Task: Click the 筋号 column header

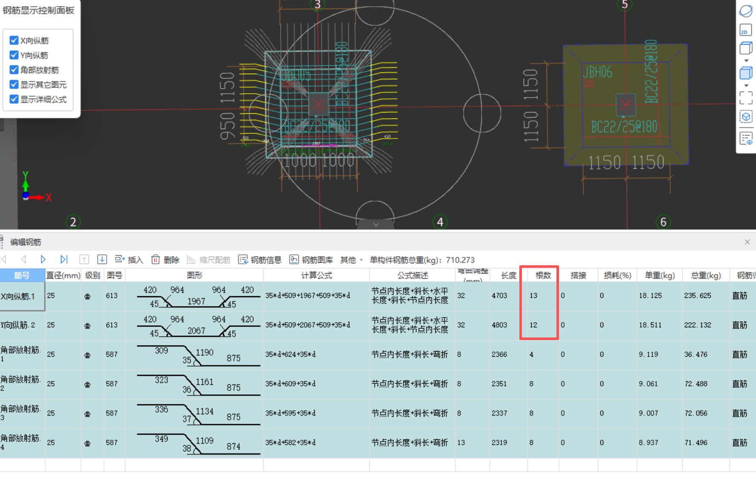Action: pos(22,275)
